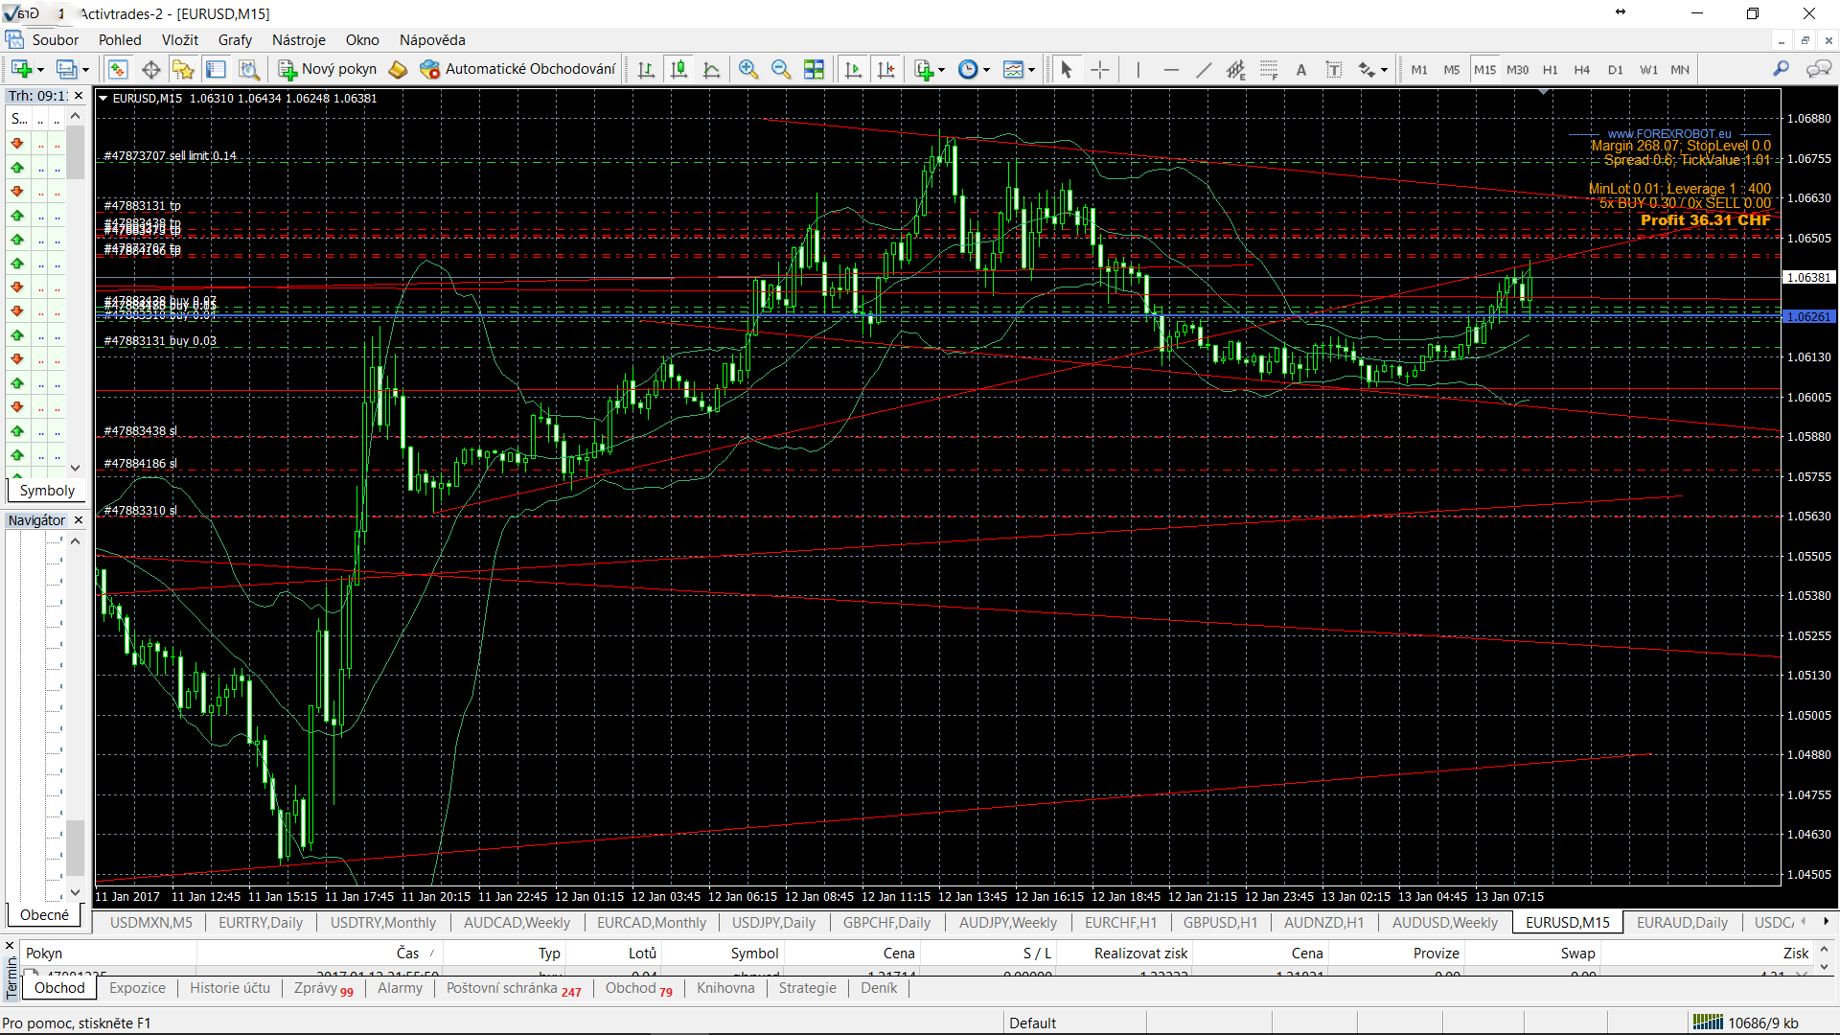1840x1035 pixels.
Task: Enable chart auto scroll icon
Action: pos(853,69)
